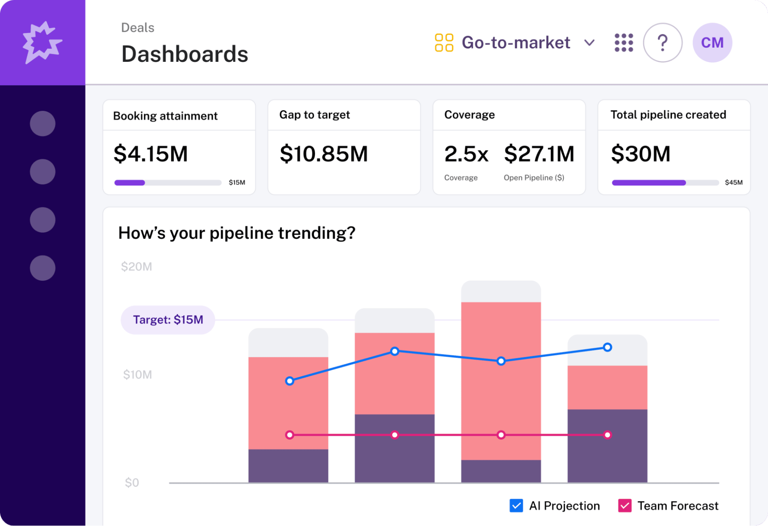Click the Deals breadcrumb
768x526 pixels.
[137, 27]
